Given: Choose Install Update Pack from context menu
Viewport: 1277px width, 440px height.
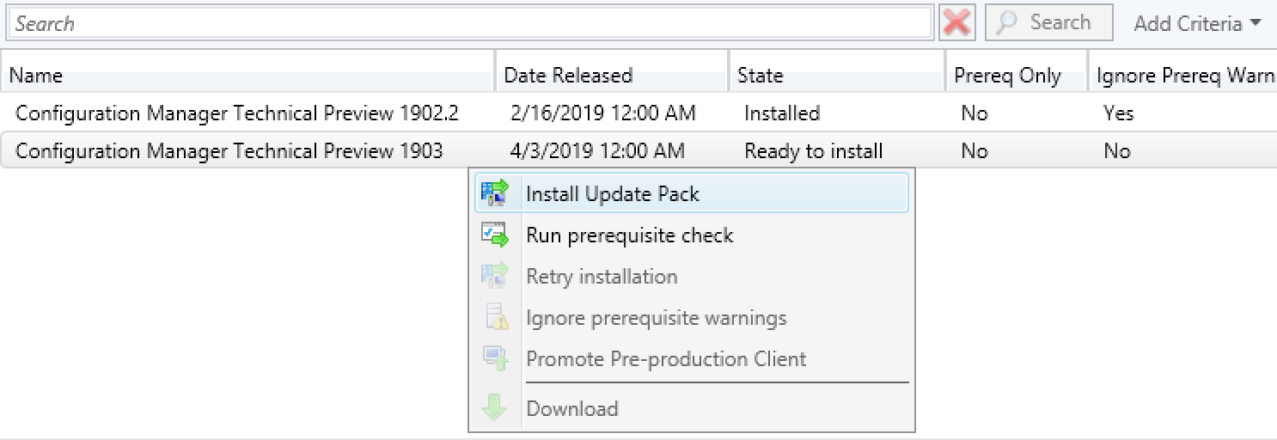Looking at the screenshot, I should 692,193.
